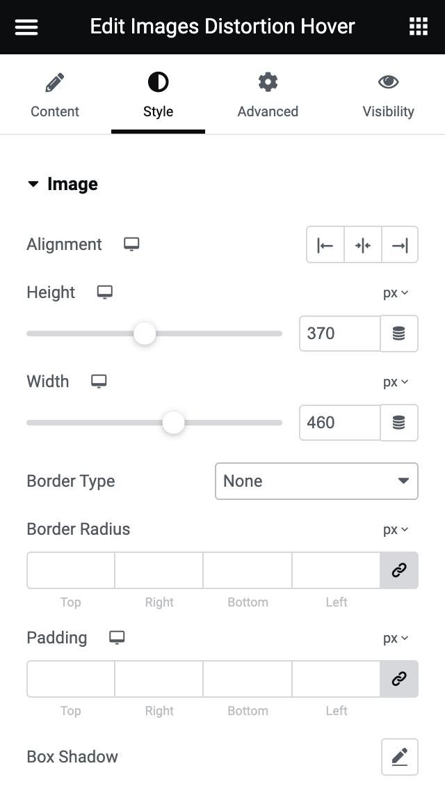Image resolution: width=445 pixels, height=798 pixels.
Task: Align image to the left
Action: coord(325,245)
